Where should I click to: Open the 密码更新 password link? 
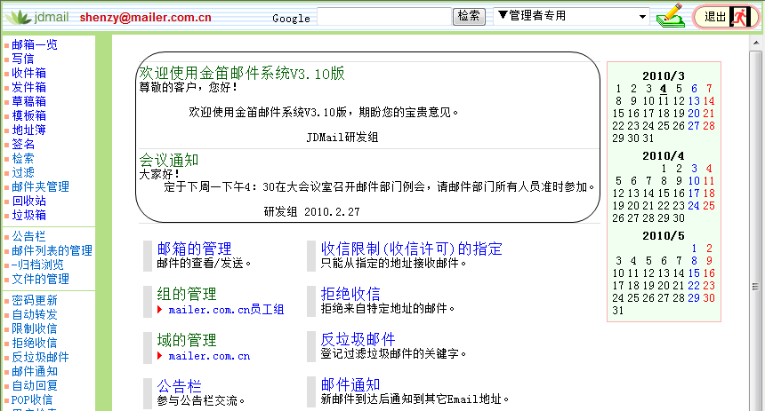point(34,300)
